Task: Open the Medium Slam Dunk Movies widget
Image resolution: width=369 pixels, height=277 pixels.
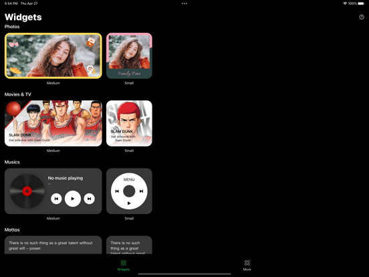Action: [x=53, y=123]
